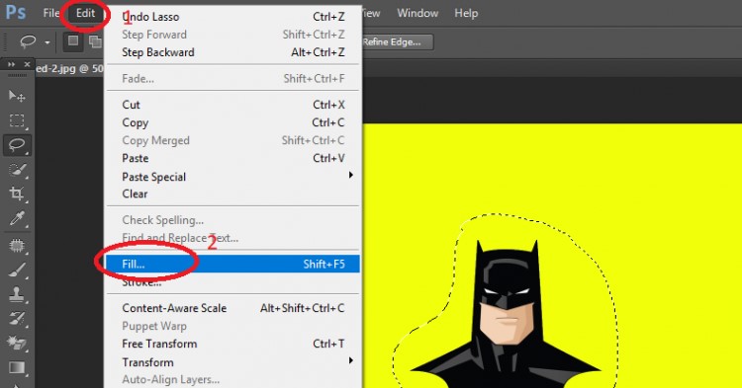Select the Eyedropper tool
742x388 pixels.
click(x=17, y=218)
